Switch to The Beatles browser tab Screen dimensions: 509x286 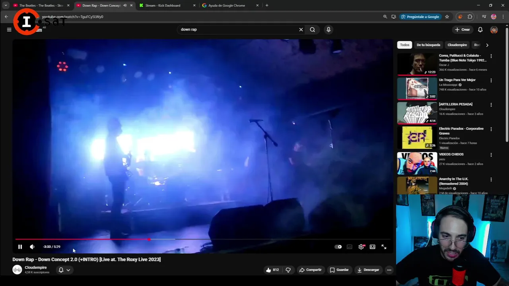pos(41,6)
